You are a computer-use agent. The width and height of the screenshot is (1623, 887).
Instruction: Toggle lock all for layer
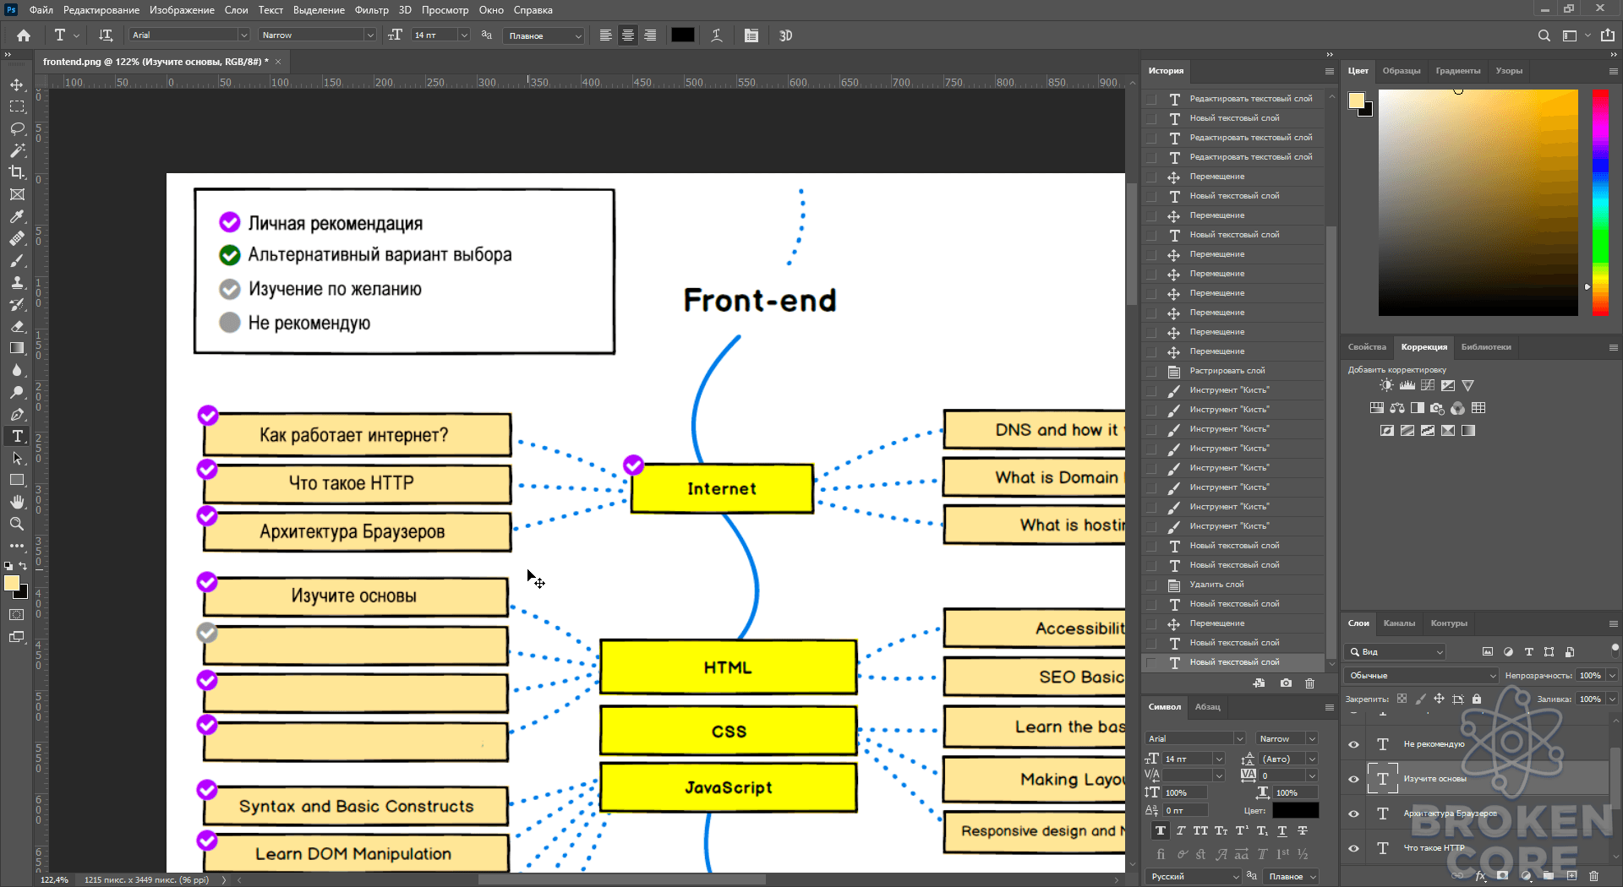click(x=1477, y=699)
